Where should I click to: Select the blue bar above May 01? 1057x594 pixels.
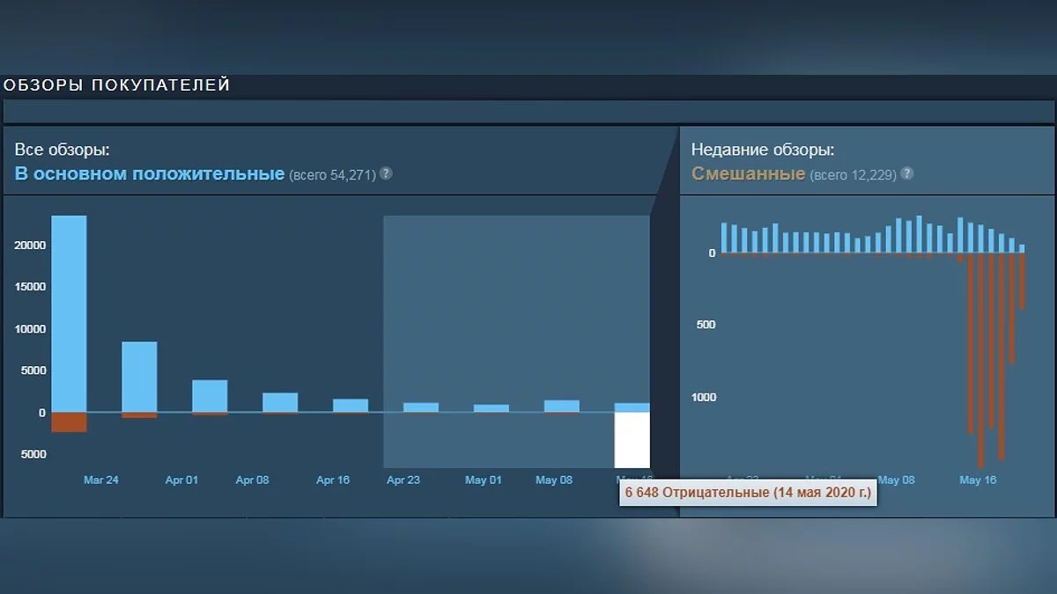tap(491, 408)
